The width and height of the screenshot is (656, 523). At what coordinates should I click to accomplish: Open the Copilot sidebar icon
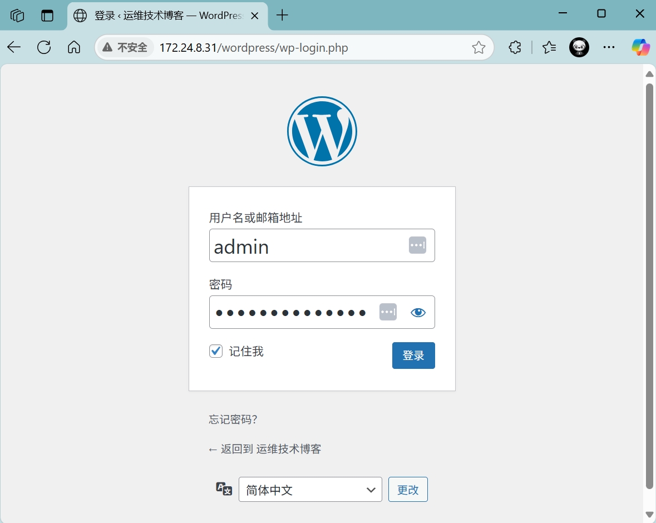click(x=640, y=47)
